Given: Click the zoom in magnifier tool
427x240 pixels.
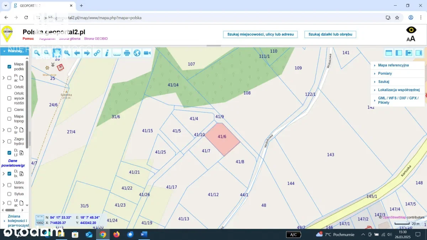Looking at the screenshot, I should tap(37, 53).
